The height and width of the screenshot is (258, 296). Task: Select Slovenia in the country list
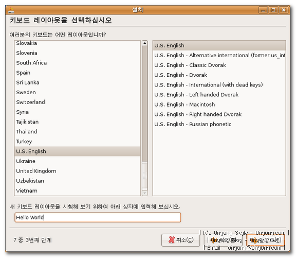click(78, 53)
